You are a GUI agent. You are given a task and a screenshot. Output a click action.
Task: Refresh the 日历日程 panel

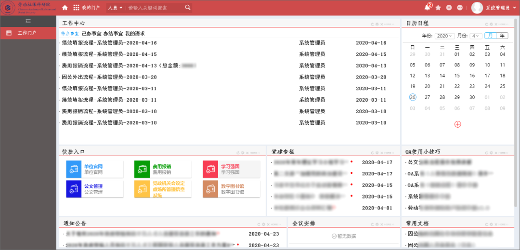[486, 24]
